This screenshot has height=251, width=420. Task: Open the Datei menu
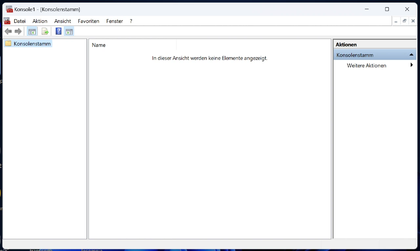pyautogui.click(x=20, y=21)
